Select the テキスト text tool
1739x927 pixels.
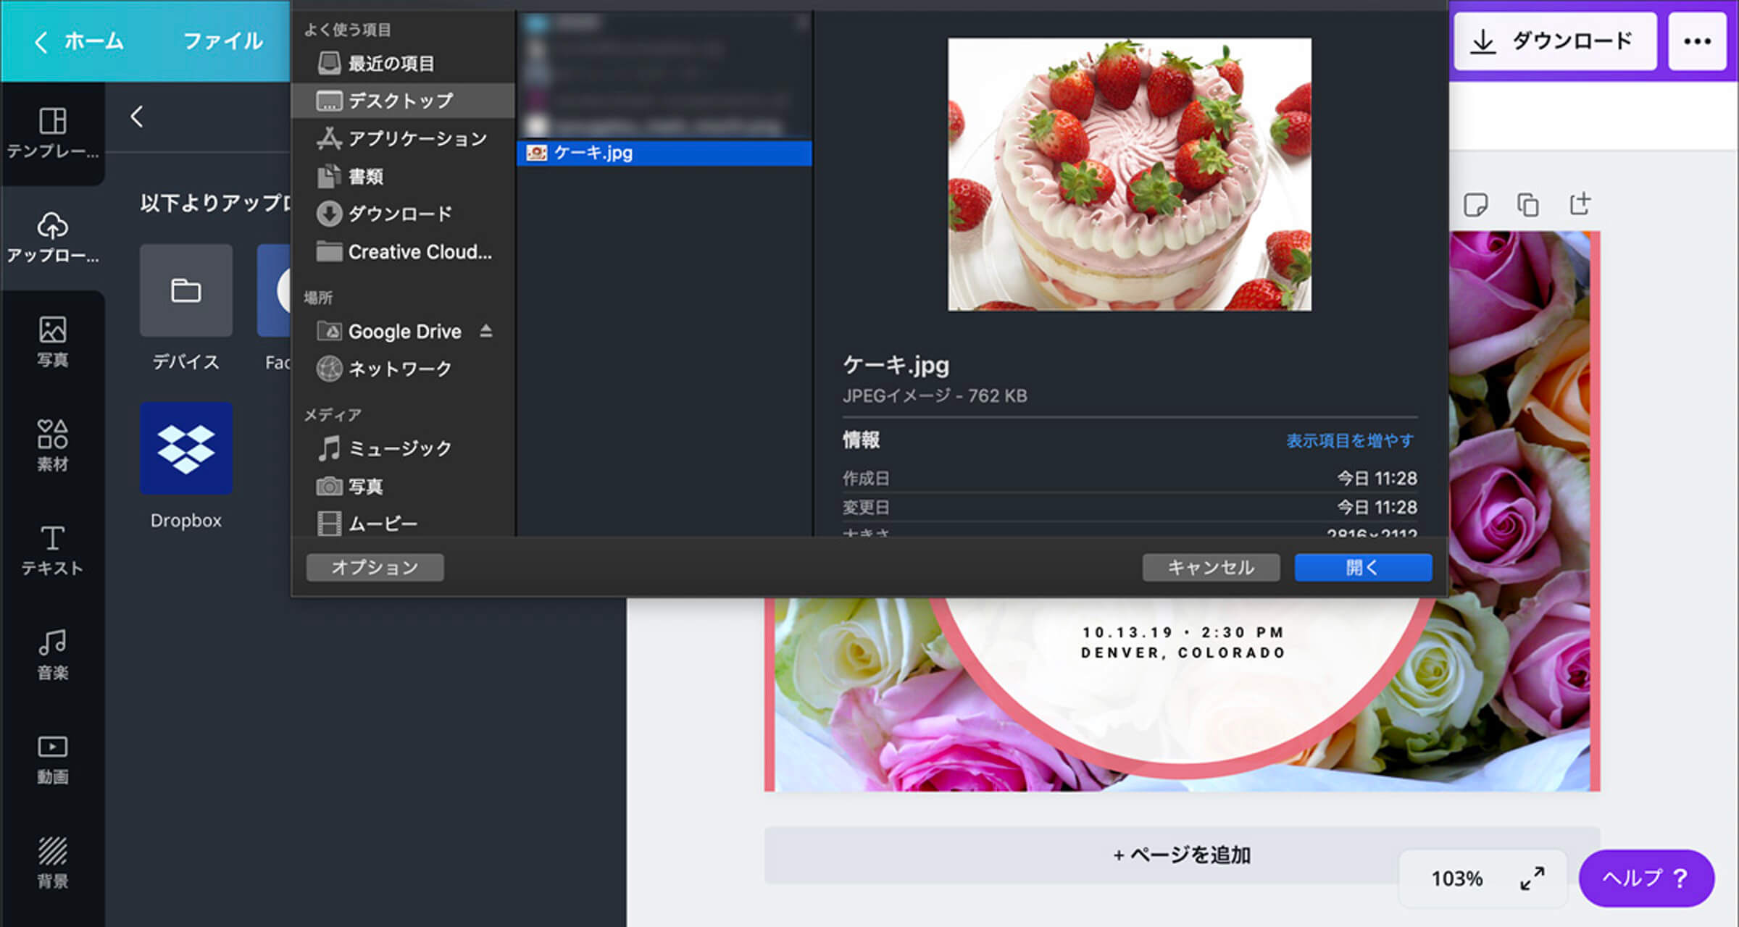[52, 550]
